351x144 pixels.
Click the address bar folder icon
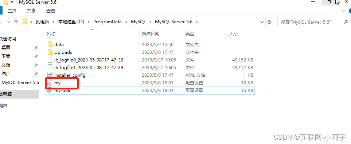click(25, 22)
